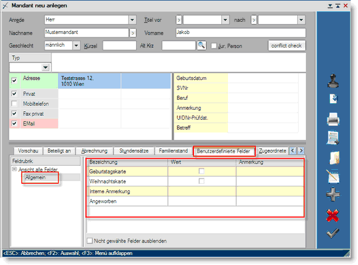358x265 pixels.
Task: Switch to the Stundensätze tab
Action: [x=134, y=151]
